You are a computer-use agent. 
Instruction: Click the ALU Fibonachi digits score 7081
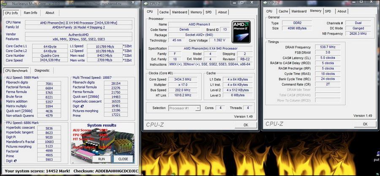click(x=49, y=84)
